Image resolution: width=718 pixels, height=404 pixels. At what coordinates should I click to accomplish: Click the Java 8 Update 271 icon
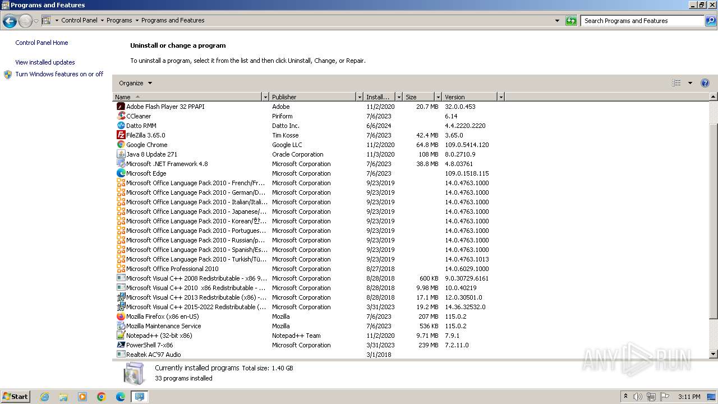point(121,154)
